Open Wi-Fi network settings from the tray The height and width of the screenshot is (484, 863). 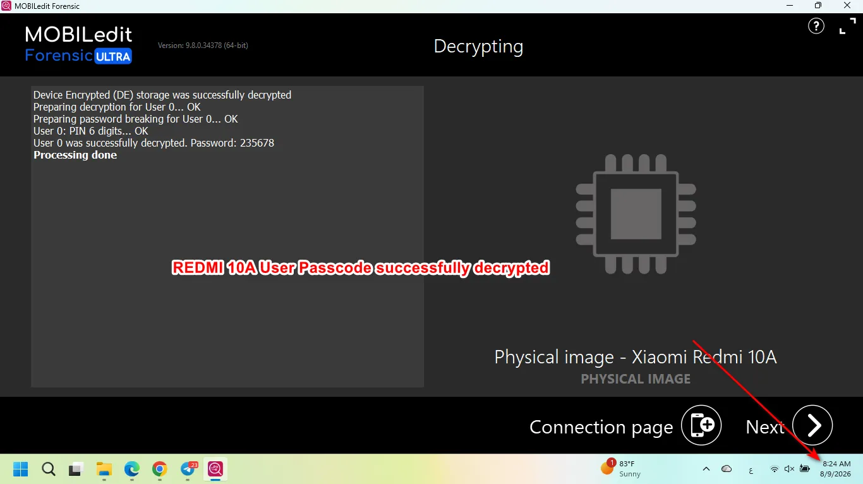pyautogui.click(x=775, y=469)
